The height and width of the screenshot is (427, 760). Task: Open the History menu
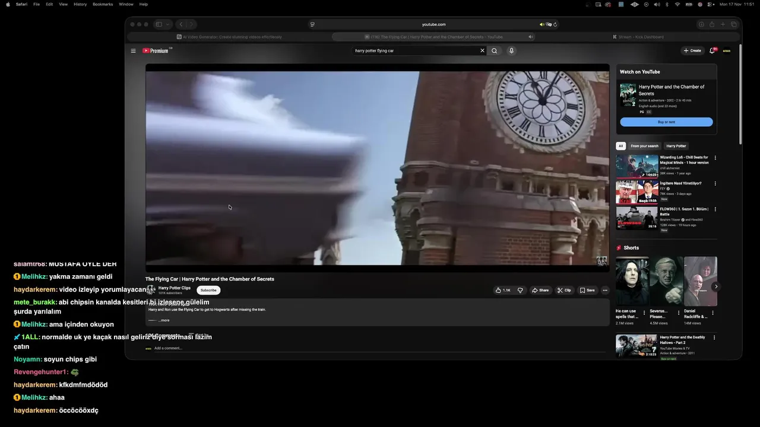[x=80, y=4]
